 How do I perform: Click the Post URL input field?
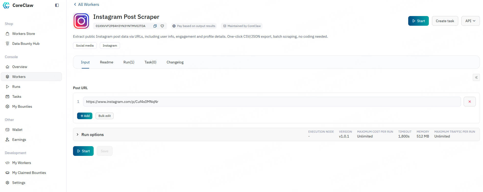tap(272, 102)
